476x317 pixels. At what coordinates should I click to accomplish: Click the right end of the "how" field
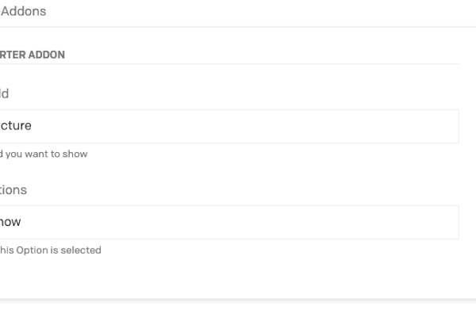pyautogui.click(x=446, y=223)
